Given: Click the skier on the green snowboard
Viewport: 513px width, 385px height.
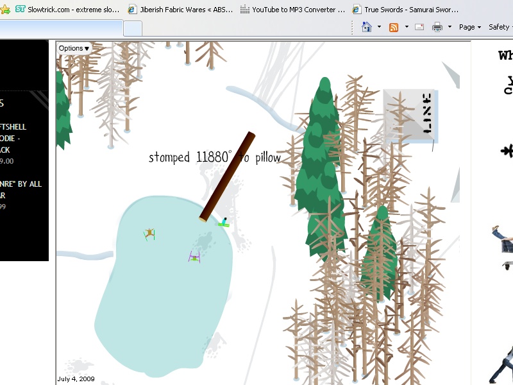Looking at the screenshot, I should pyautogui.click(x=224, y=223).
